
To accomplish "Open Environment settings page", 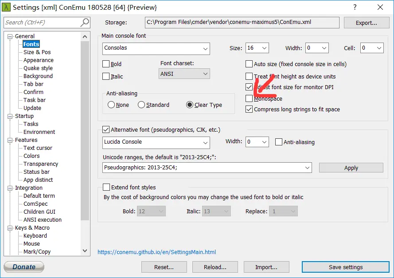I will click(x=39, y=132).
